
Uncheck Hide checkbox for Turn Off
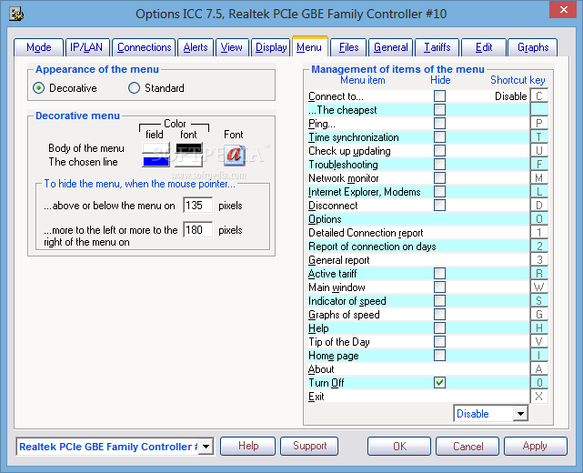(439, 383)
